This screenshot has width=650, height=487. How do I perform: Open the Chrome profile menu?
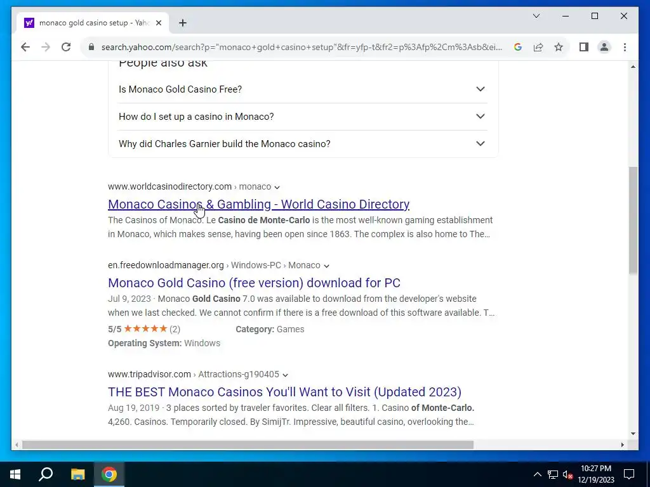pyautogui.click(x=604, y=47)
